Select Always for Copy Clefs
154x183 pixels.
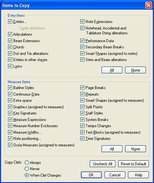(x=27, y=163)
